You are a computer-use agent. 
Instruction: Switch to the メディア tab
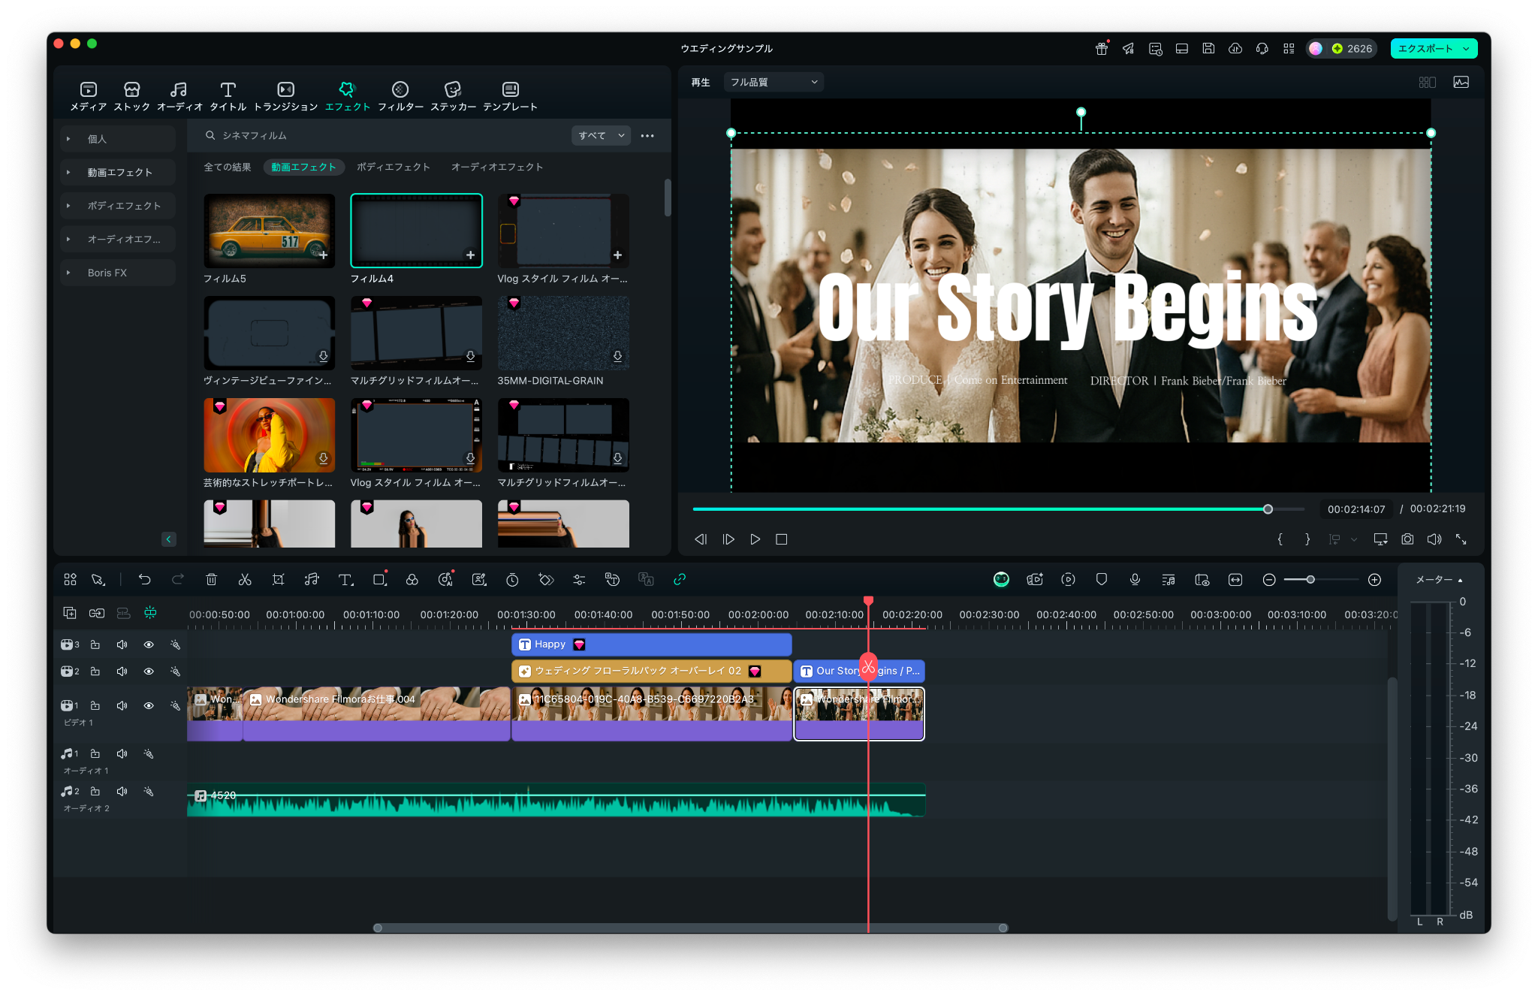point(89,96)
